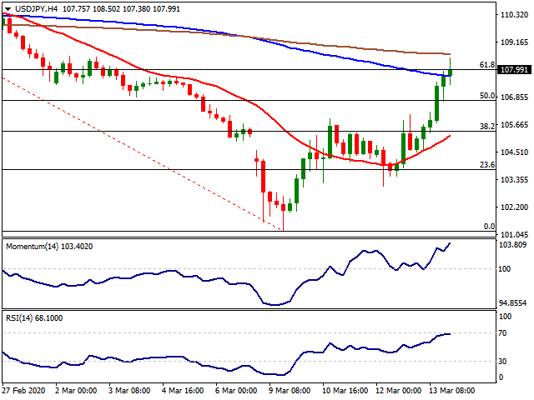Select the 38.2 Fibonacci level label
Image resolution: width=534 pixels, height=400 pixels.
click(487, 127)
